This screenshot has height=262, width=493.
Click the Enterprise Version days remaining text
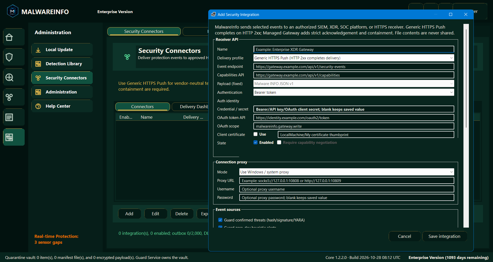[x=448, y=257]
